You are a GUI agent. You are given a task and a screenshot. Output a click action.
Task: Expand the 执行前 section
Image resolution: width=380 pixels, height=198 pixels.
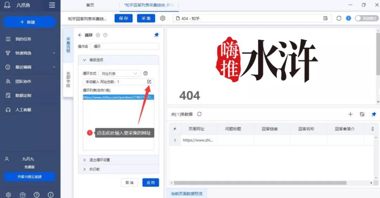coord(119,169)
